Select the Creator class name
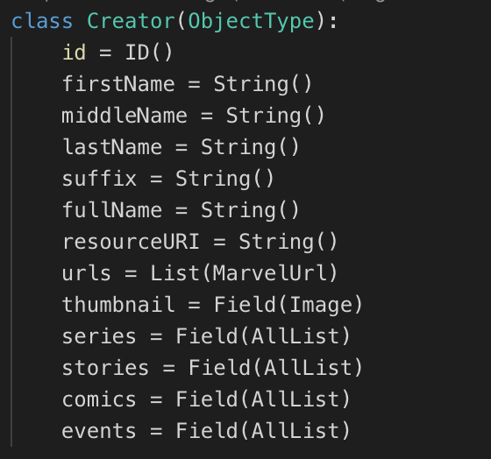The image size is (491, 459). point(131,21)
